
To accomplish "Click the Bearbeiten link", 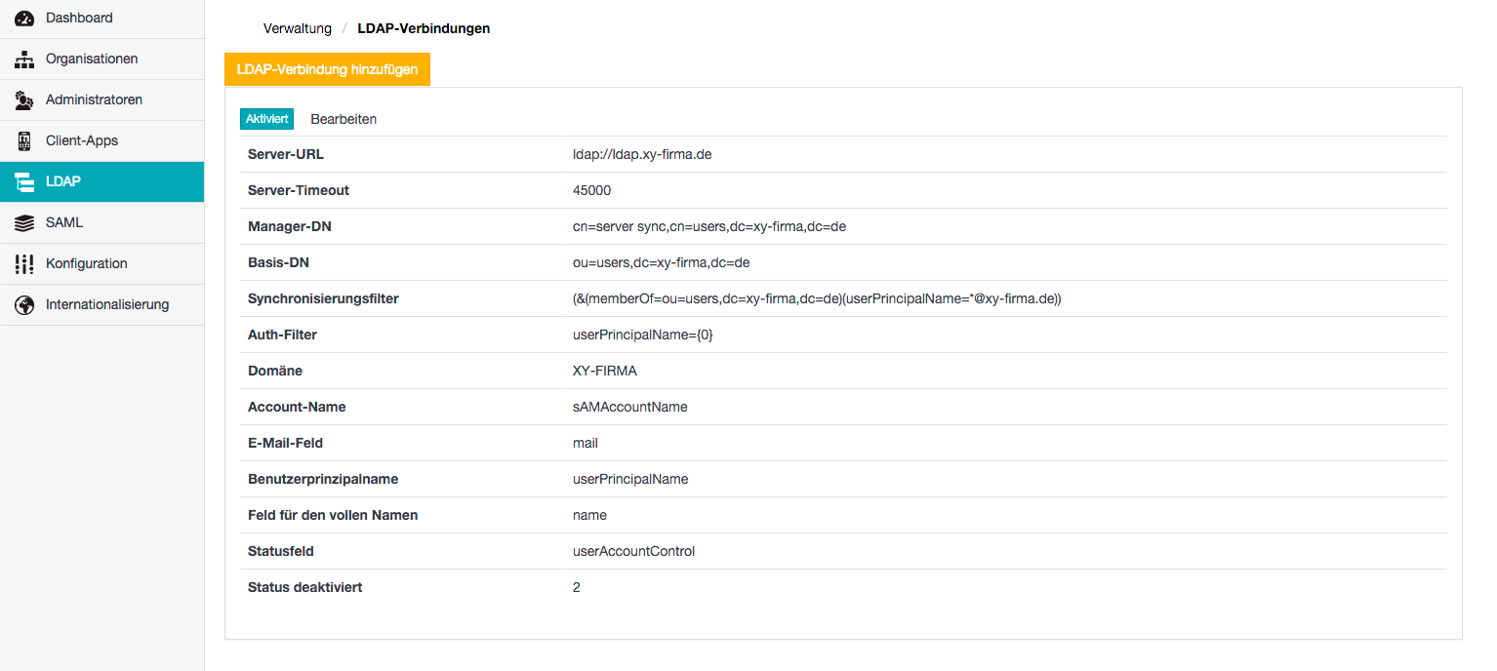I will click(x=344, y=119).
